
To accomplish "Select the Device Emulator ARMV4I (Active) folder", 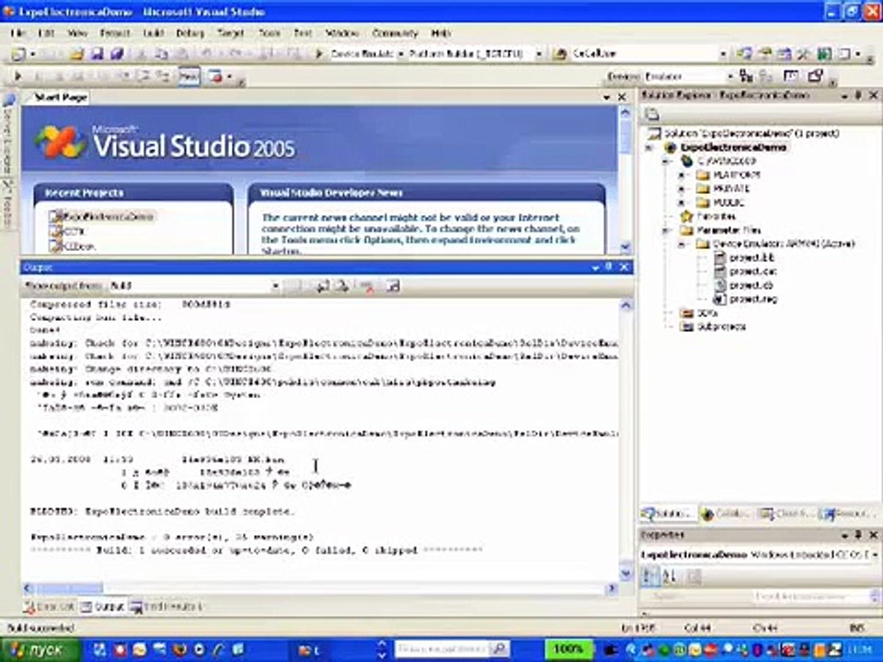I will point(784,245).
